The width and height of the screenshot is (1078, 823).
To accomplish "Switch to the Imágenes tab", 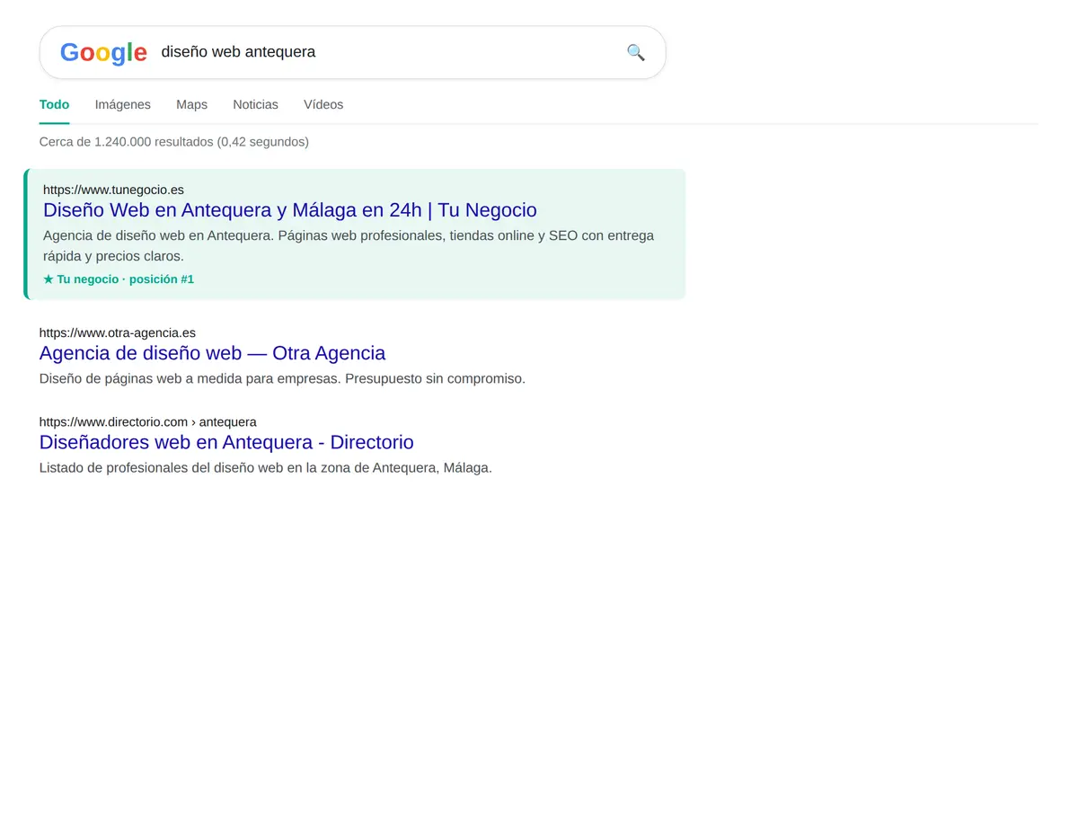I will coord(123,105).
